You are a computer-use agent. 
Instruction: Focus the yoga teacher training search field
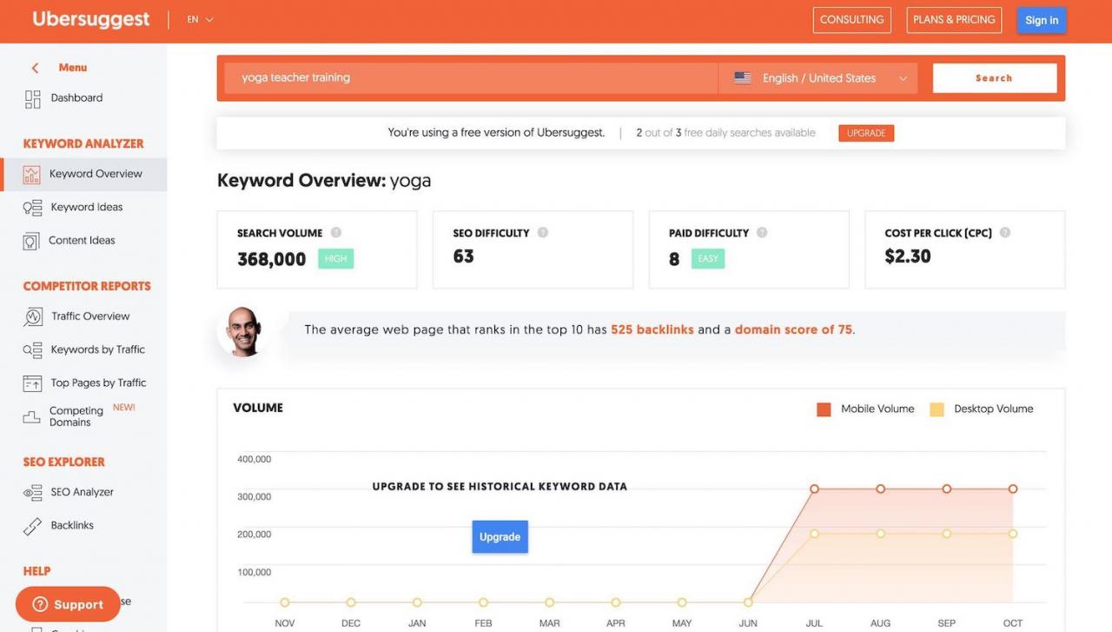(471, 77)
